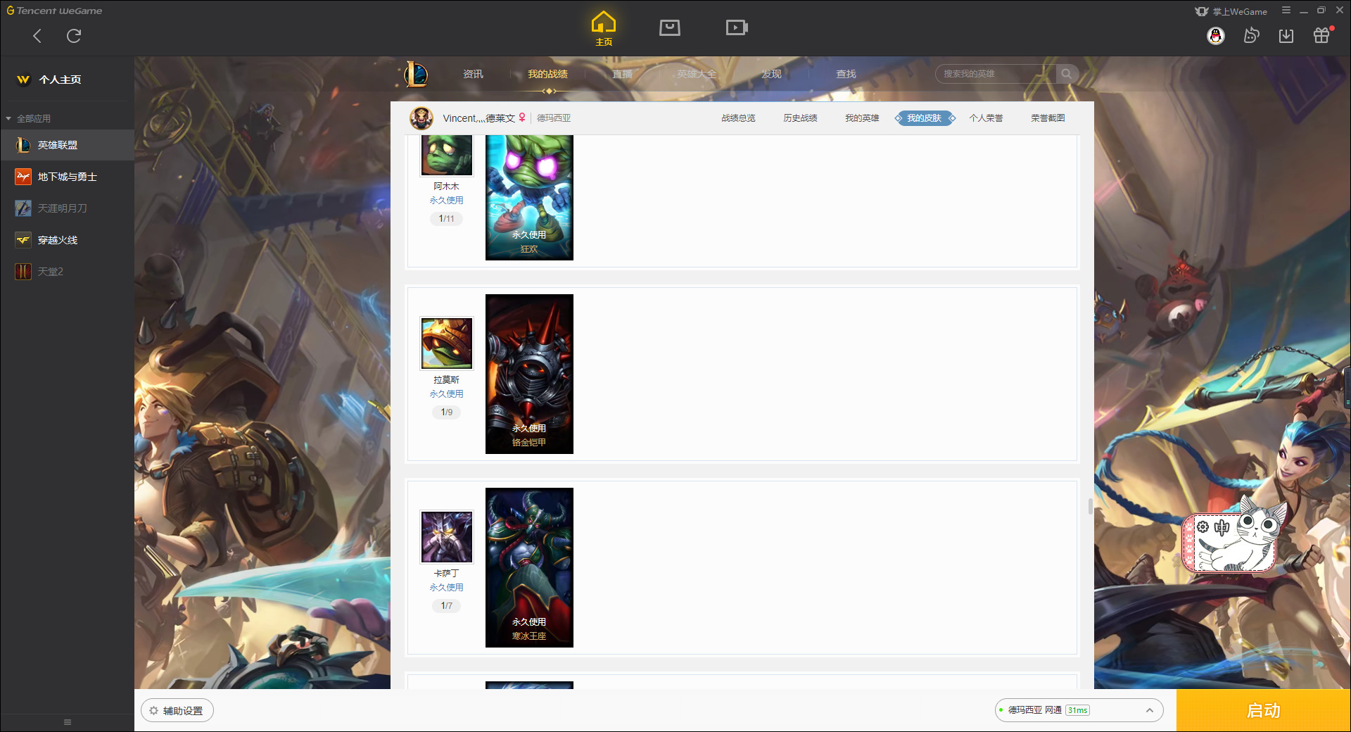Open the hamburger menu in title bar
This screenshot has width=1351, height=732.
pyautogui.click(x=1286, y=11)
